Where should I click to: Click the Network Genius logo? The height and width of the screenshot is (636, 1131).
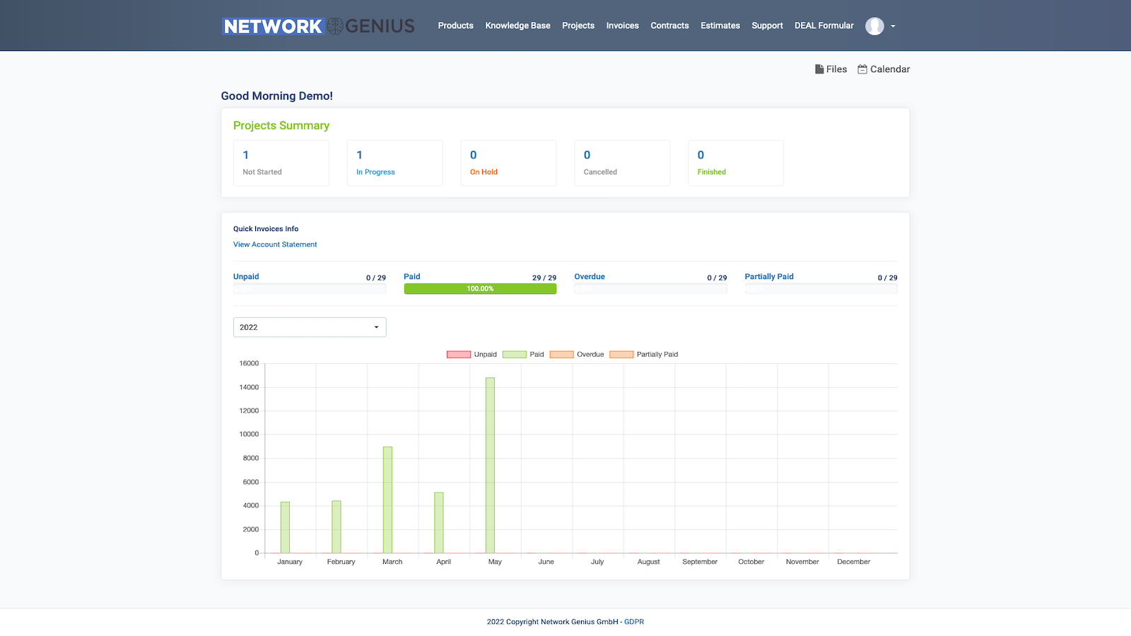pyautogui.click(x=318, y=26)
